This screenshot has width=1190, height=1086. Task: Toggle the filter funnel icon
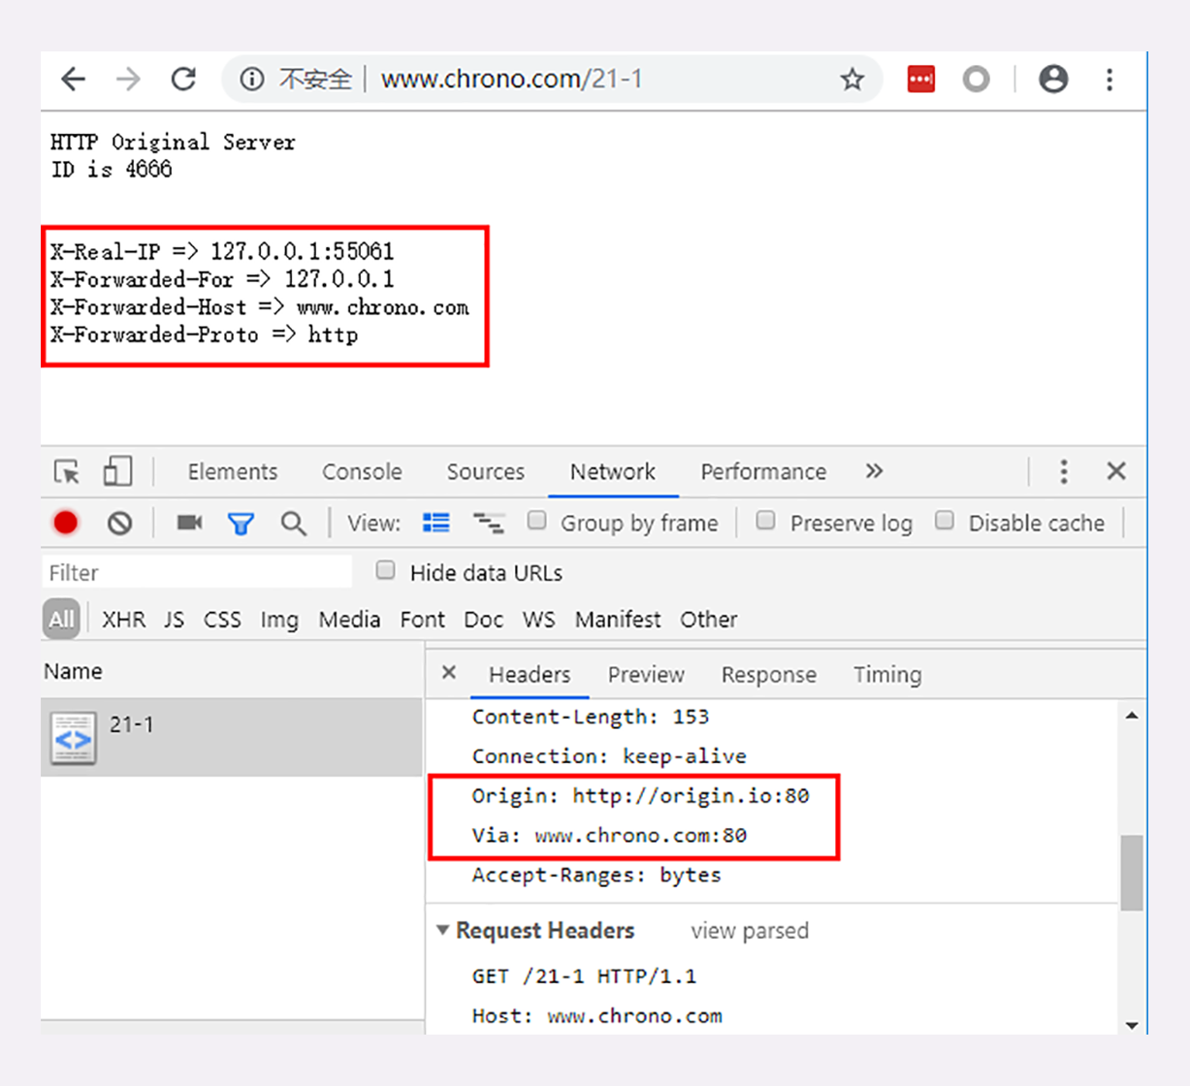(241, 524)
